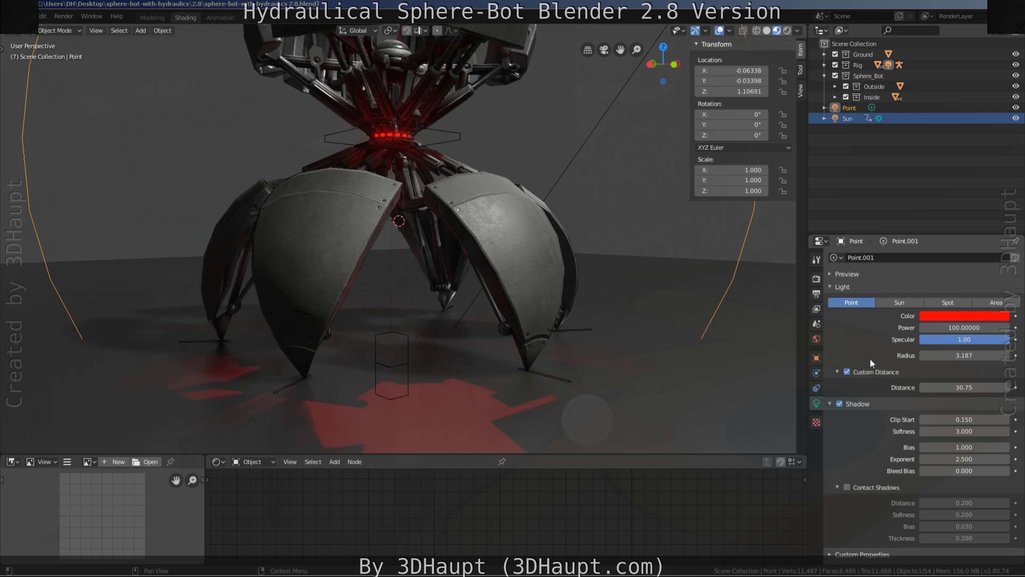The height and width of the screenshot is (577, 1025).
Task: Toggle perspective/orthographic grid view button
Action: (x=588, y=50)
